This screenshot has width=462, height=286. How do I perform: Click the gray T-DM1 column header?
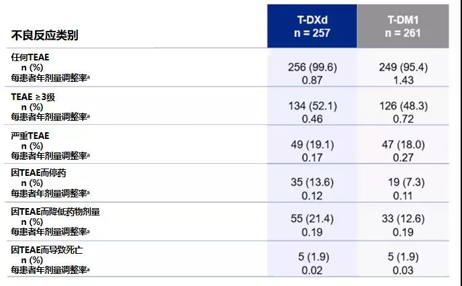[x=403, y=26]
